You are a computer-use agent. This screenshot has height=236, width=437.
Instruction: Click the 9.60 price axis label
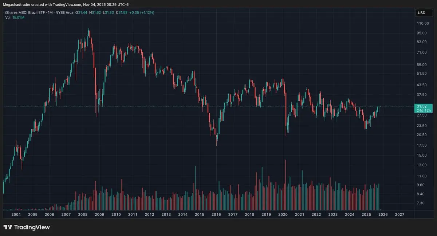tap(421, 185)
